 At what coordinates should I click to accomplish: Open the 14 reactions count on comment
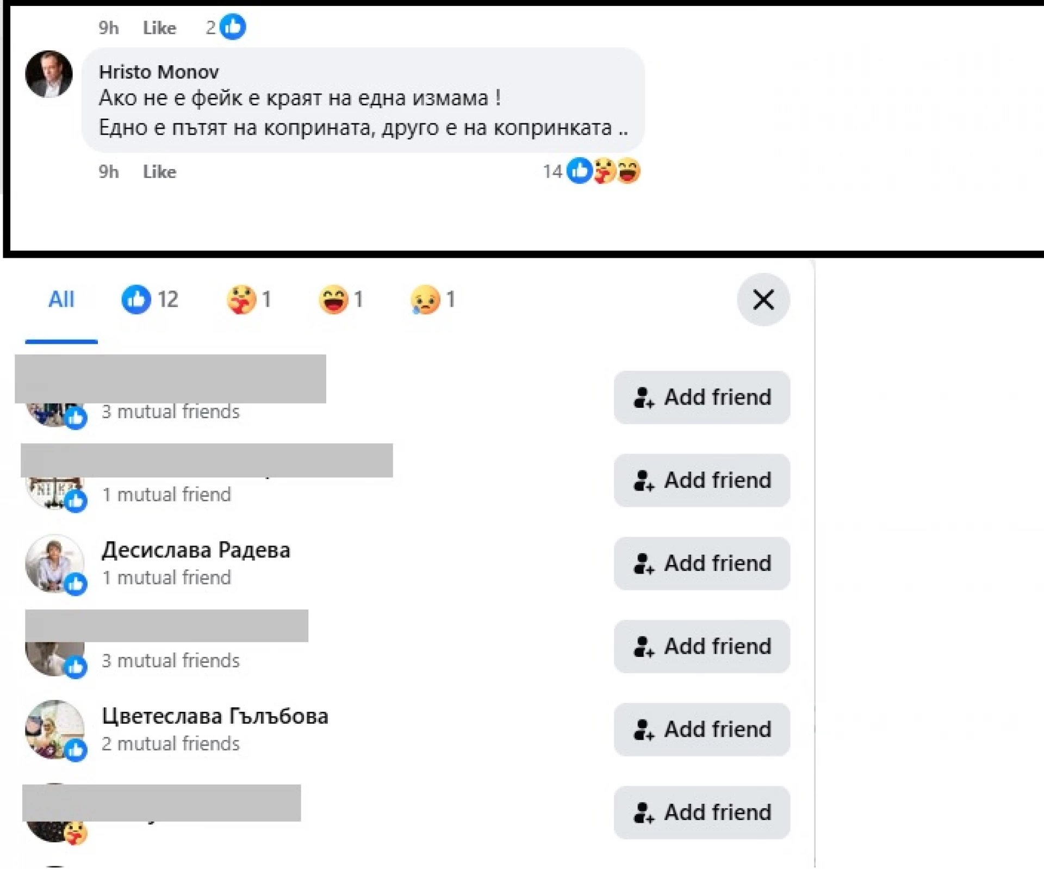point(552,172)
